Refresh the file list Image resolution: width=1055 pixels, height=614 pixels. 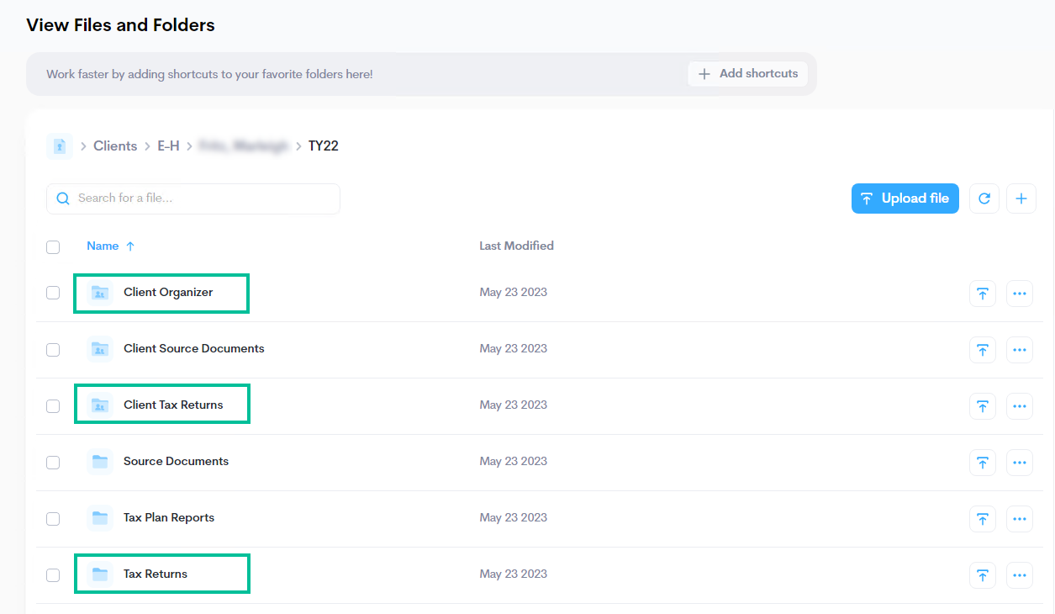(x=984, y=198)
